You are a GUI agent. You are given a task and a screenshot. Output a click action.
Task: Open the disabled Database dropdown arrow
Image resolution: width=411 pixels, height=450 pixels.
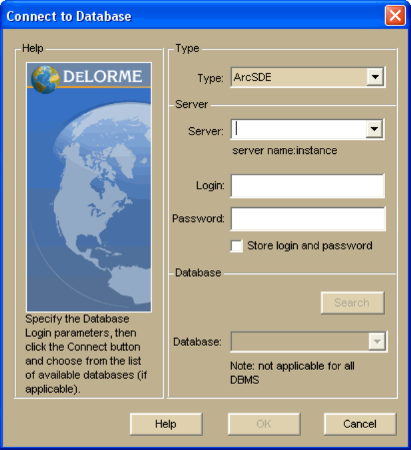[x=377, y=341]
